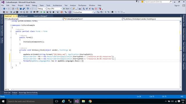Click the black square stop icon
186x104 pixels.
click(x=53, y=12)
